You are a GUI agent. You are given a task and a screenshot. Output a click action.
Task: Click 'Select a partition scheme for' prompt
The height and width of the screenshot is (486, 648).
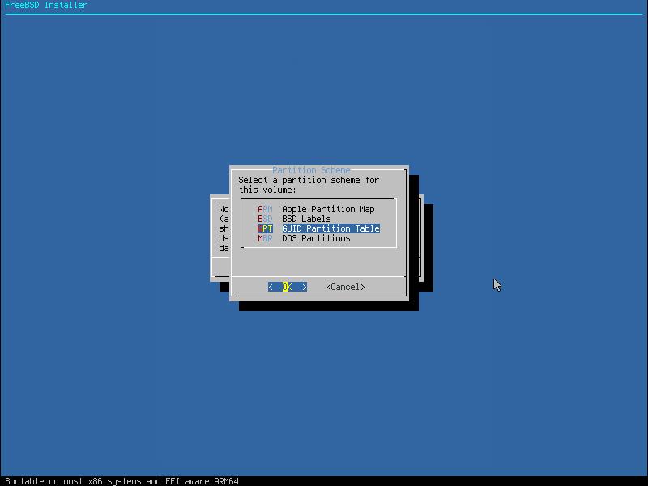tap(309, 180)
